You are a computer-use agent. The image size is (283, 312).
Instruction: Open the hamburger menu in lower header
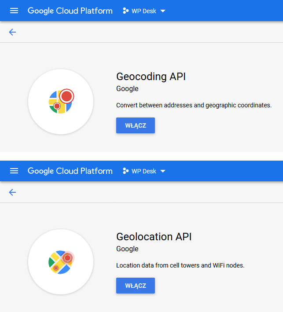click(14, 171)
